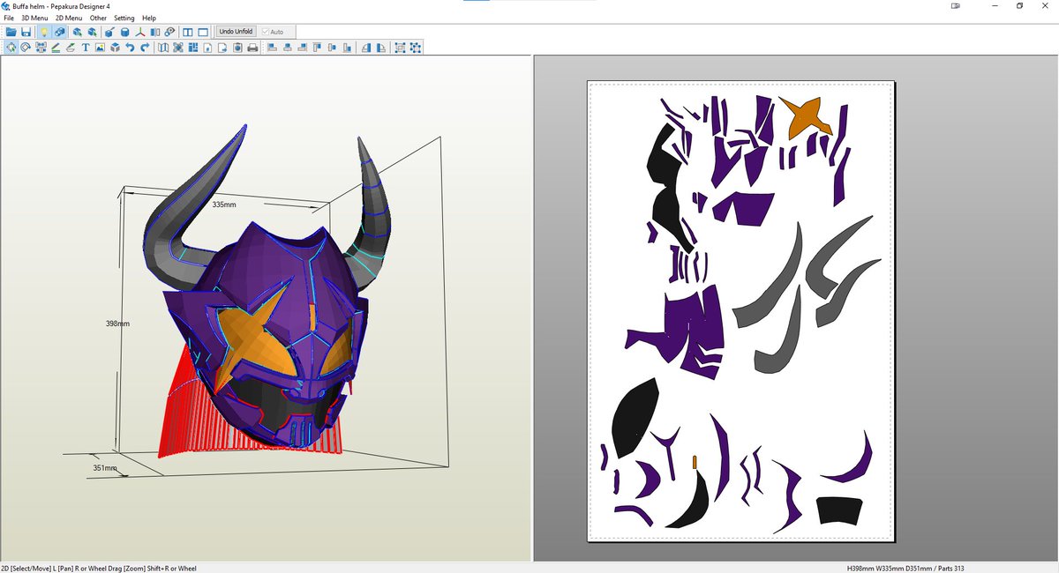This screenshot has width=1059, height=573.
Task: Select the orange star part on the pattern sheet
Action: (x=805, y=118)
